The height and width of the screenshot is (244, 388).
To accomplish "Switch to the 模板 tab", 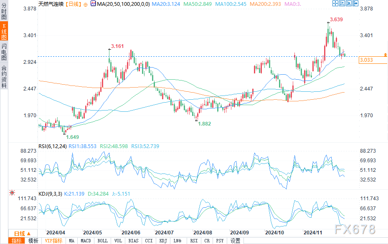I will pos(33,241).
